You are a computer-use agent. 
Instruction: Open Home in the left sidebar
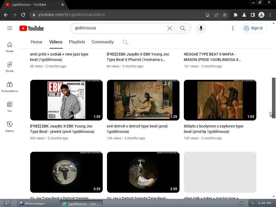pyautogui.click(x=9, y=47)
